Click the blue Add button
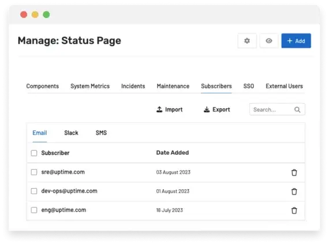The image size is (329, 244). point(296,40)
